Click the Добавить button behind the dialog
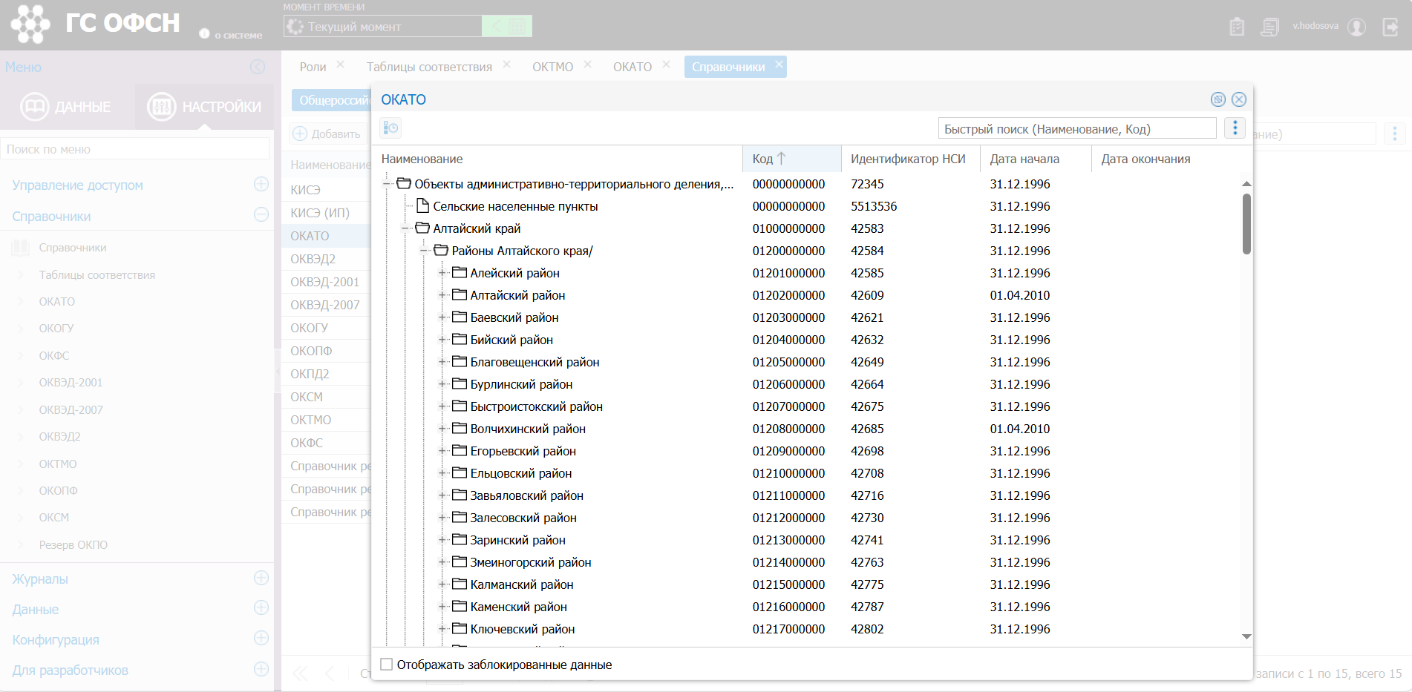This screenshot has height=692, width=1412. click(x=327, y=134)
